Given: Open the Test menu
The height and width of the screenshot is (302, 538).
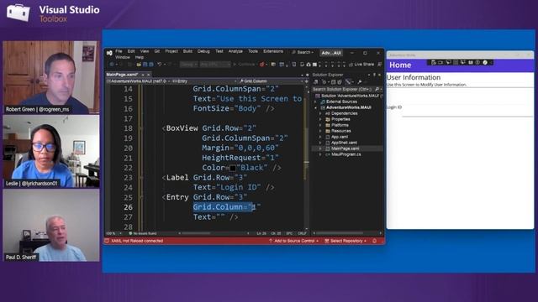Looking at the screenshot, I should click(x=219, y=51).
